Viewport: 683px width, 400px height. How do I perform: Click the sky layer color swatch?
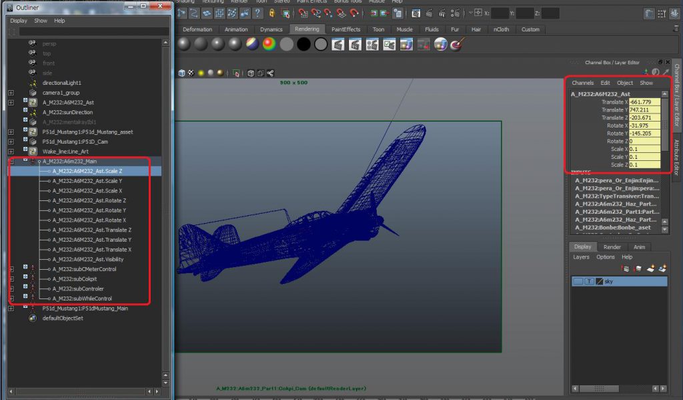click(x=600, y=281)
